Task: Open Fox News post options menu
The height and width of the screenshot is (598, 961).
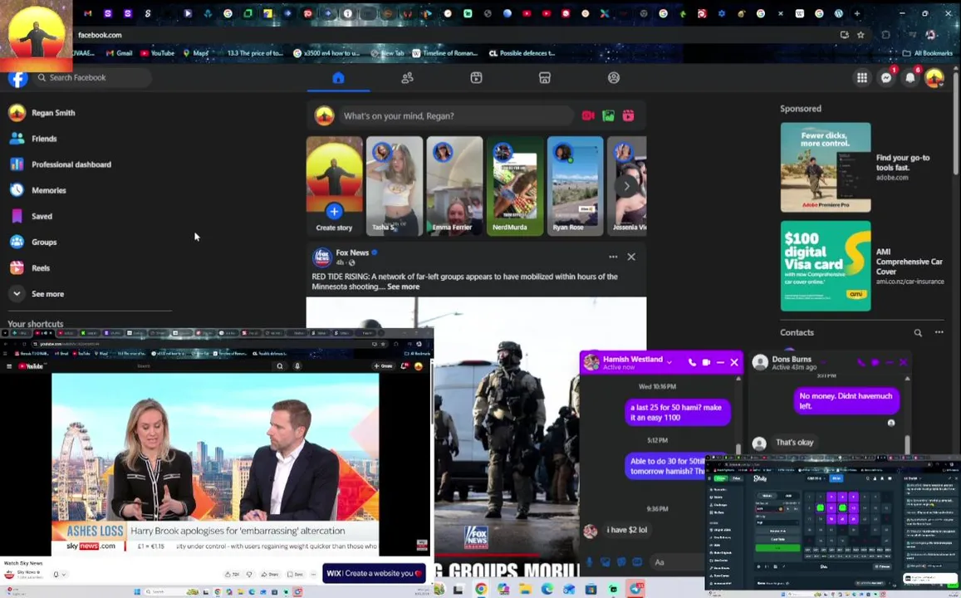Action: 613,257
